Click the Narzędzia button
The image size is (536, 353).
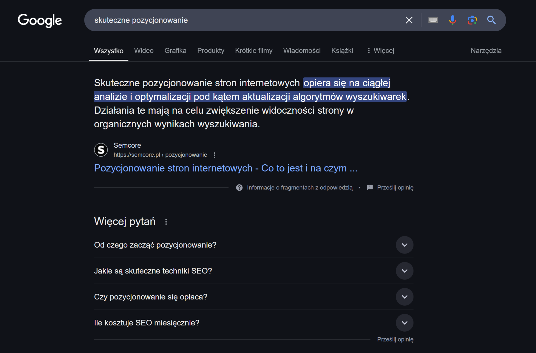pos(486,51)
